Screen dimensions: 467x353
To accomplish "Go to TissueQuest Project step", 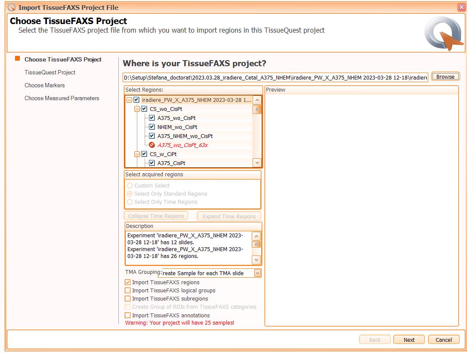I will [x=50, y=72].
